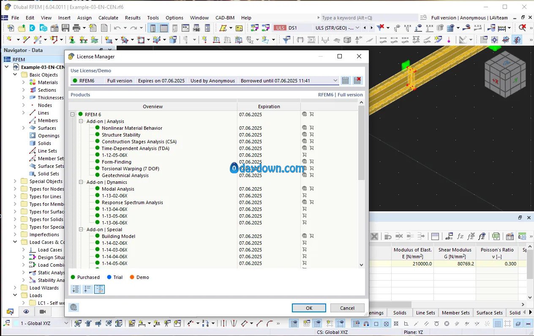The height and width of the screenshot is (336, 534).
Task: Click the undo arrow in the toolbar
Action: pyautogui.click(x=117, y=28)
